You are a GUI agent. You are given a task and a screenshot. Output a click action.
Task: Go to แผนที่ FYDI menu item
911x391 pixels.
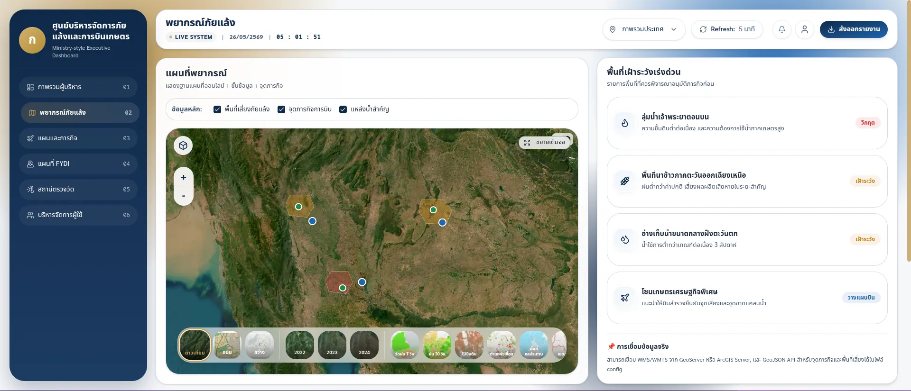click(x=78, y=164)
